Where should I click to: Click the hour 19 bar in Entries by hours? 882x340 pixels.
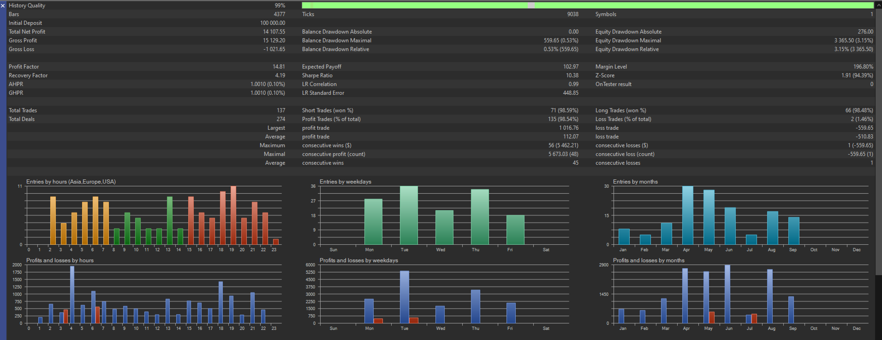233,215
